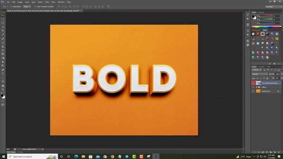Open the Mini Bridge tab
The image size is (283, 159).
point(11,152)
